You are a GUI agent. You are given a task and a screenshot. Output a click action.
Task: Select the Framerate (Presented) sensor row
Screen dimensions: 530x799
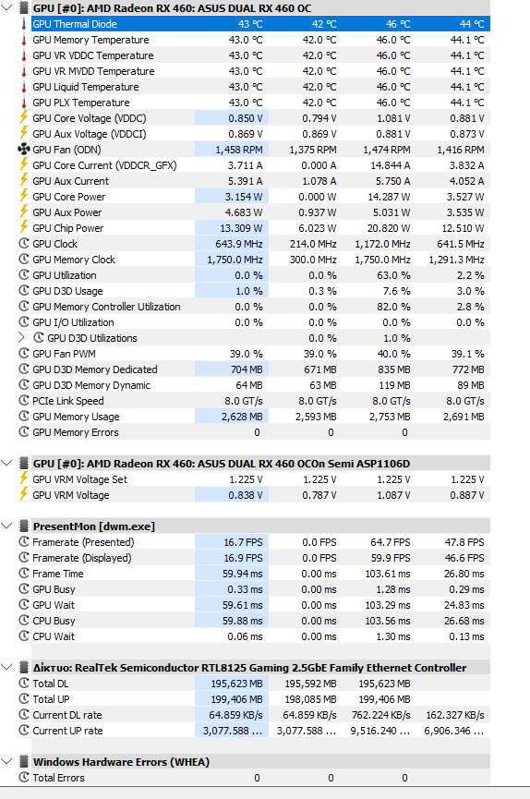(x=253, y=542)
